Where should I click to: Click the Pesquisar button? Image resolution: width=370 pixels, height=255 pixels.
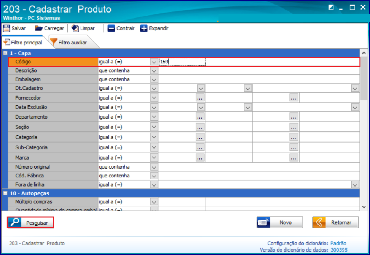point(30,222)
